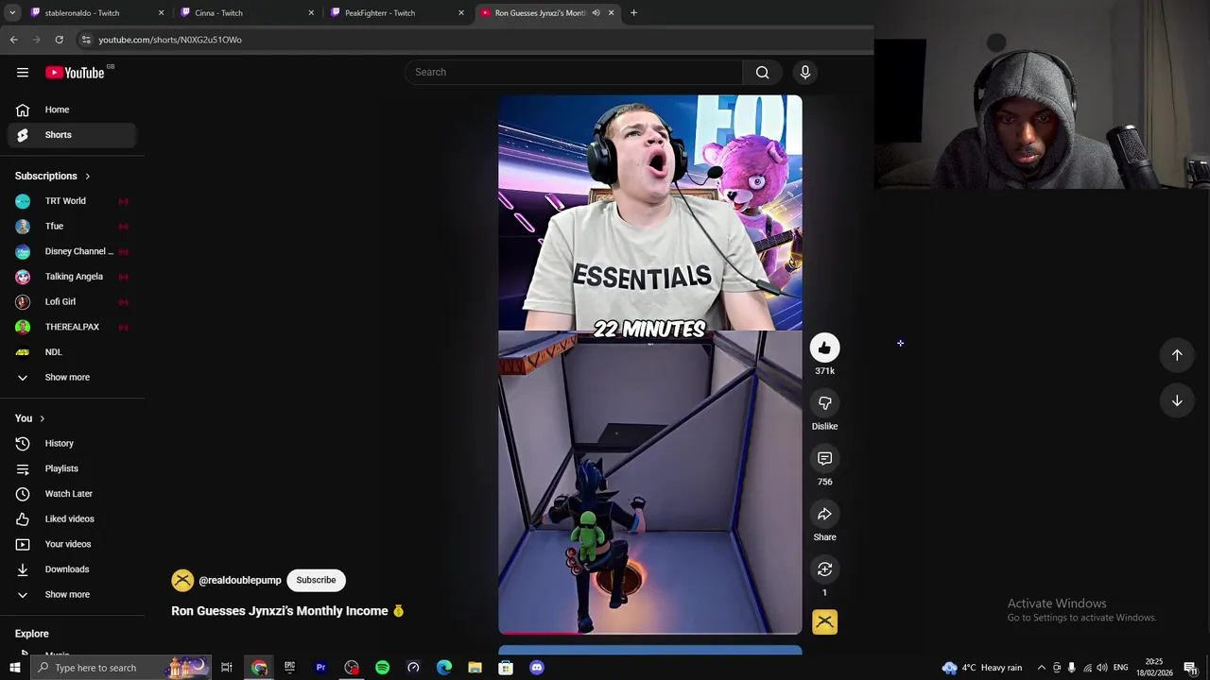
Task: Click the Short title about Jynxzi's income
Action: [x=287, y=611]
